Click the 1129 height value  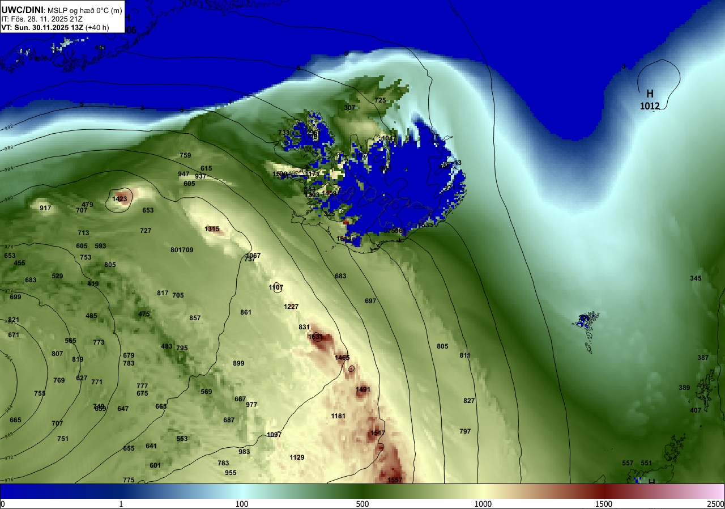297,457
